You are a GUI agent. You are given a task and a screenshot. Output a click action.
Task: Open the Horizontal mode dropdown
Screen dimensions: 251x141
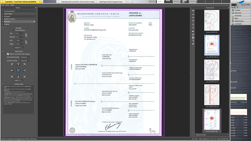tap(25, 57)
